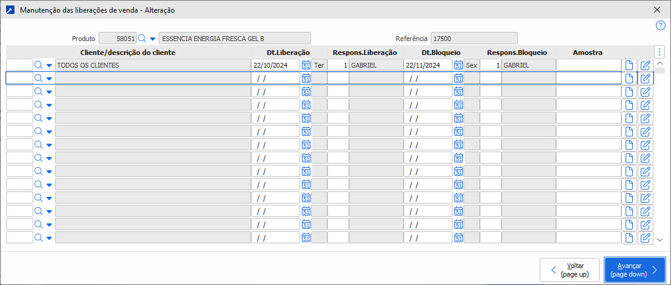Open document icon in TODOS OS CLIENTES row
671x285 pixels.
pyautogui.click(x=629, y=65)
